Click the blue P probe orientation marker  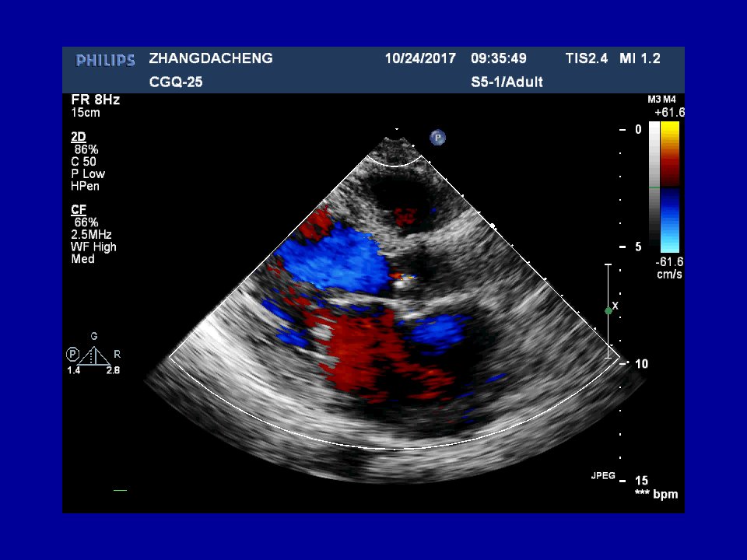437,138
